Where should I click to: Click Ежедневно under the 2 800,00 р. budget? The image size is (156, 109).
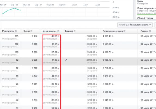[92, 39]
